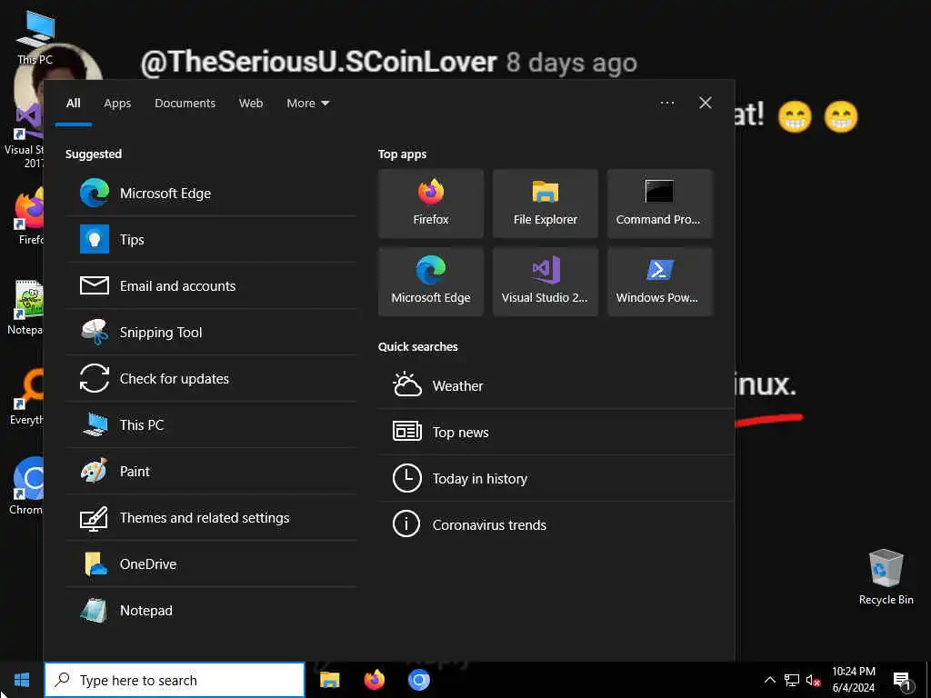
Task: Open Top news quick search
Action: point(556,432)
